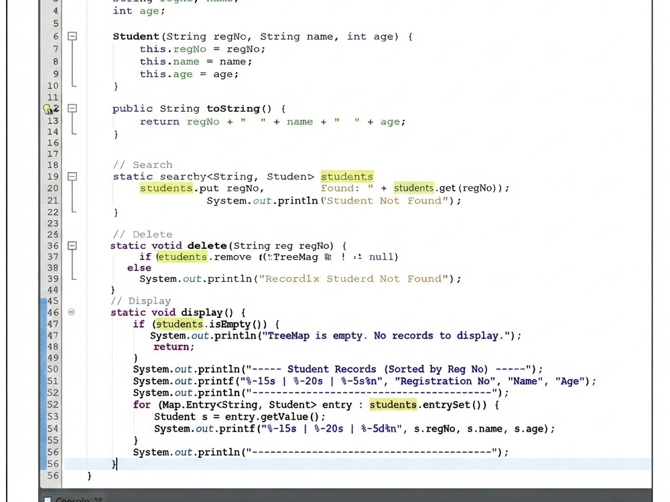Image resolution: width=670 pixels, height=502 pixels.
Task: Click "Map.Entry<String, Student> entry" in for loop
Action: 257,405
